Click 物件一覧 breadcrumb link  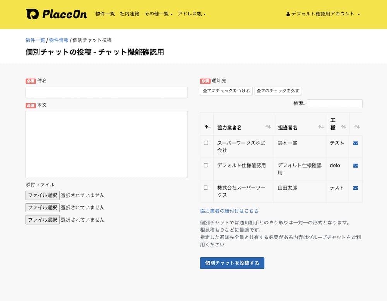35,40
